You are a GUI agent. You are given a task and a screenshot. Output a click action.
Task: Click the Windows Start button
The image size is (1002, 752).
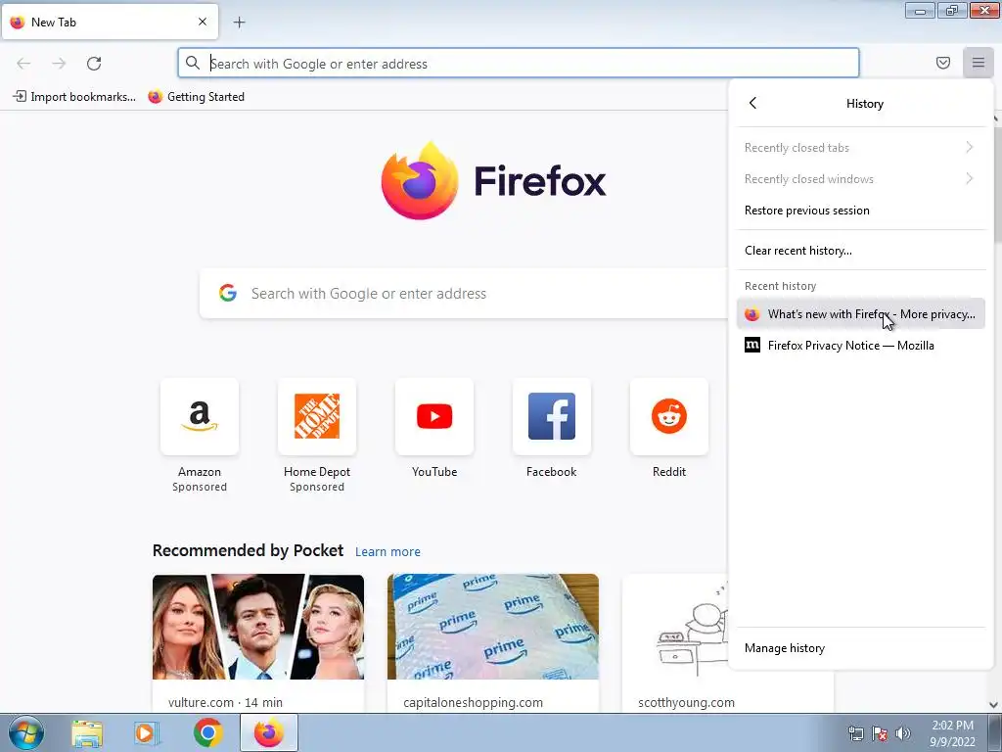pyautogui.click(x=26, y=732)
